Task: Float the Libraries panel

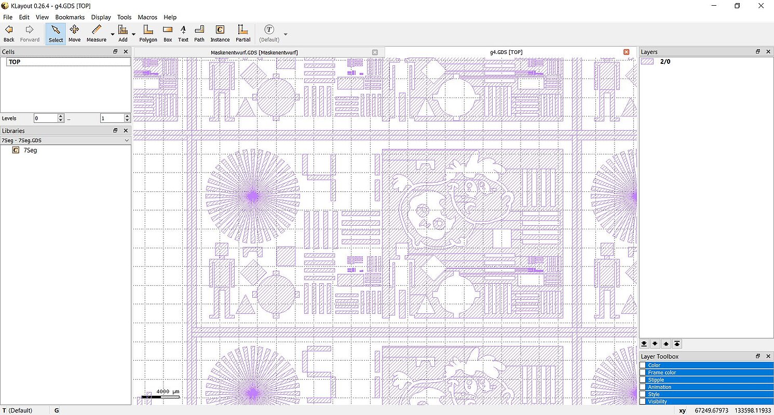Action: [115, 131]
